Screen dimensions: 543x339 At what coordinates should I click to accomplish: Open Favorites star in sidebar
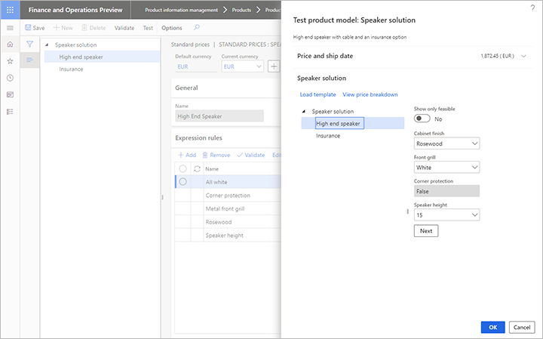(10, 61)
